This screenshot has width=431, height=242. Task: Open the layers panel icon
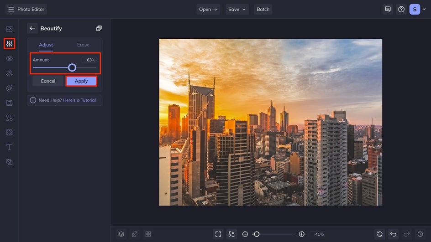coord(121,234)
